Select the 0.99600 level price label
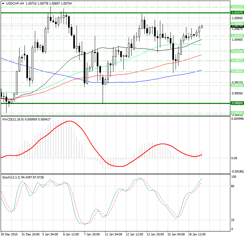Image resolution: width=244 pixels, height=238 pixels. (237, 71)
